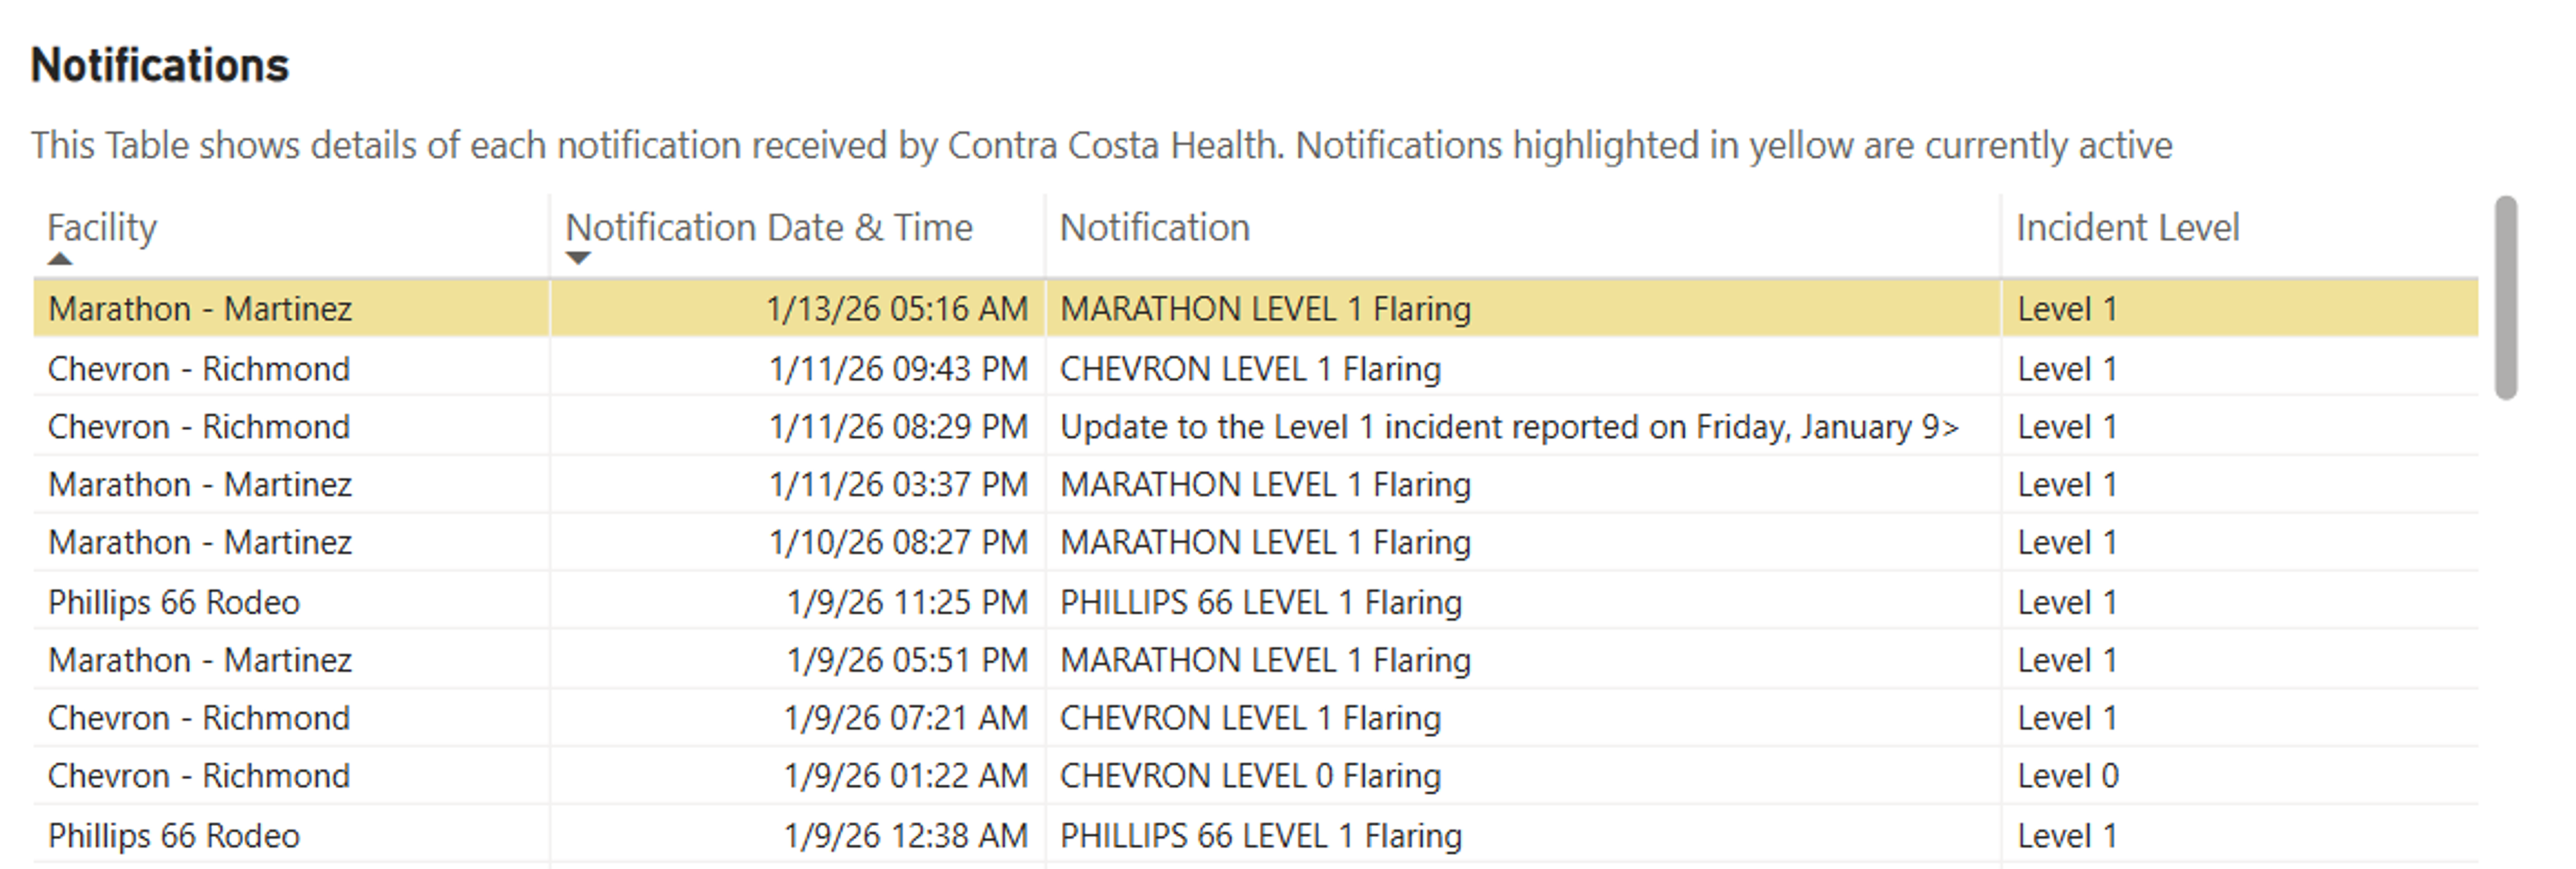Click the CHEVRON LEVEL 0 Flaring notification
The image size is (2576, 869).
1250,776
